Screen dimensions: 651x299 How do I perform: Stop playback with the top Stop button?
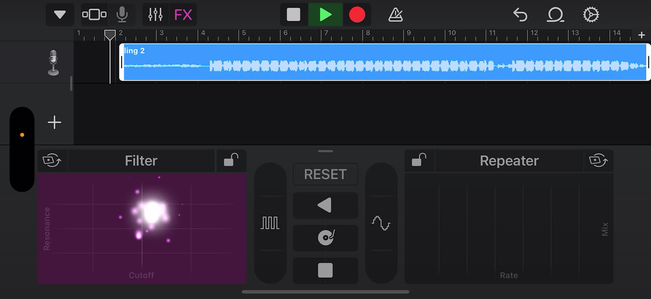coord(294,15)
